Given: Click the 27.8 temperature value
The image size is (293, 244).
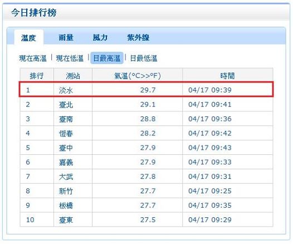Looking at the screenshot, I should [148, 177].
